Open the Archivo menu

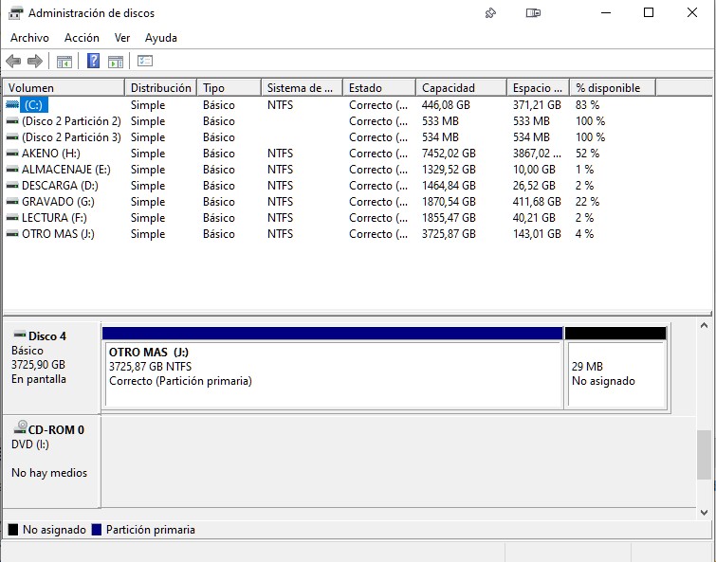29,38
